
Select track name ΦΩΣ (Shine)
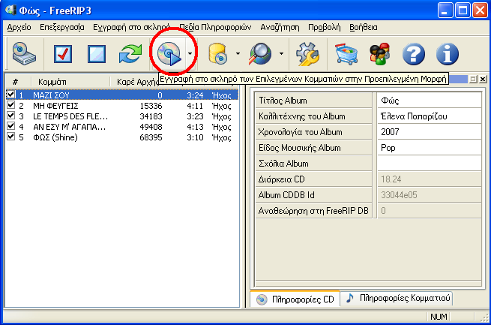(55, 137)
